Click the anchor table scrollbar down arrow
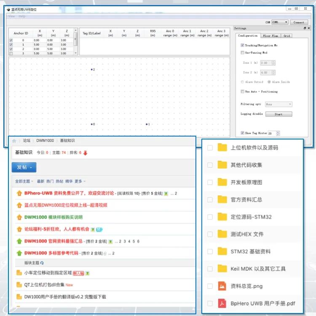Screen dimensions: 316x316 (x=75, y=53)
